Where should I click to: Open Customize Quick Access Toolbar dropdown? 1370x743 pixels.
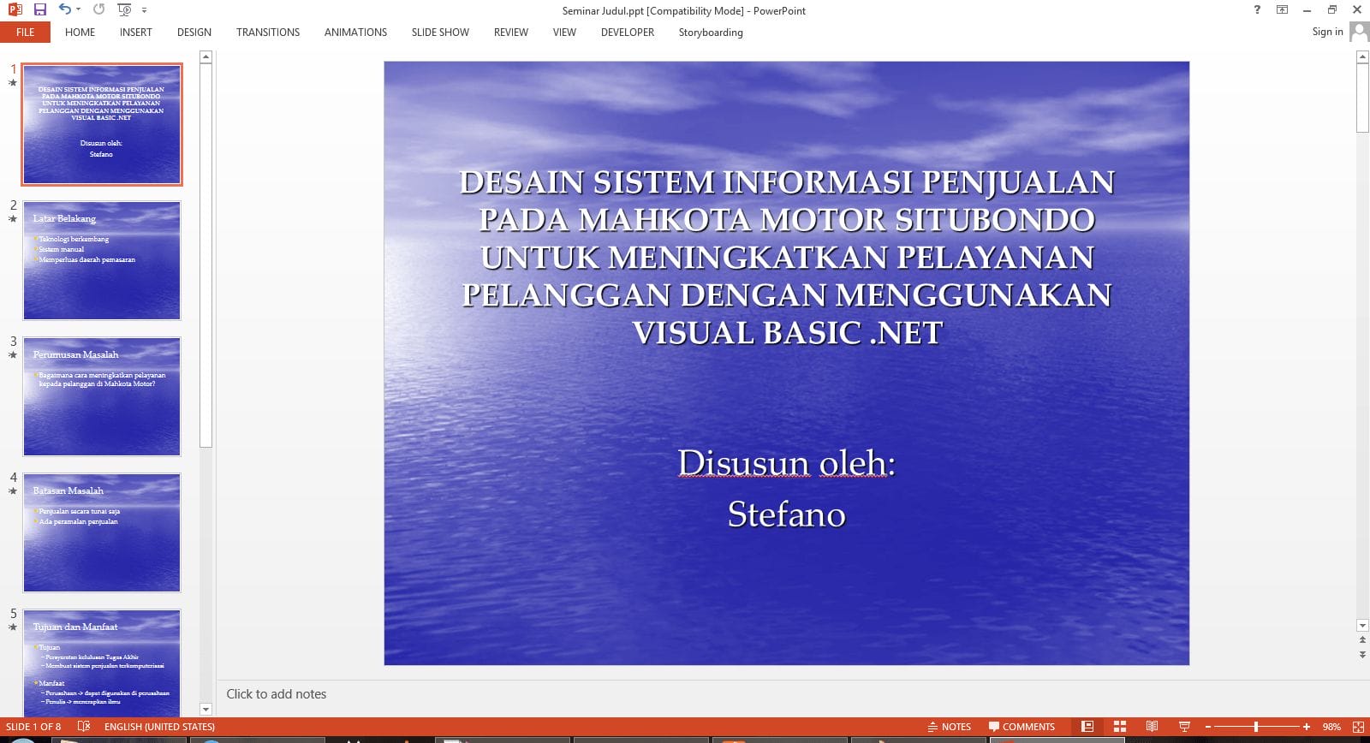point(144,10)
